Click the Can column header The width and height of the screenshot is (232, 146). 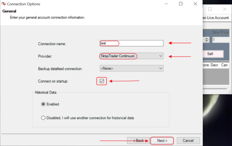click(x=224, y=65)
